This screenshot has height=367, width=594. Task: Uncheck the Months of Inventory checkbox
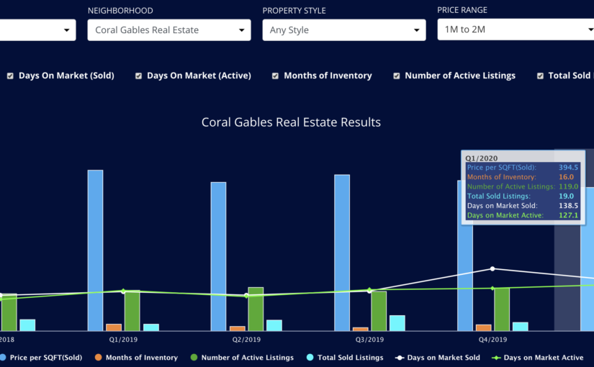pyautogui.click(x=276, y=76)
